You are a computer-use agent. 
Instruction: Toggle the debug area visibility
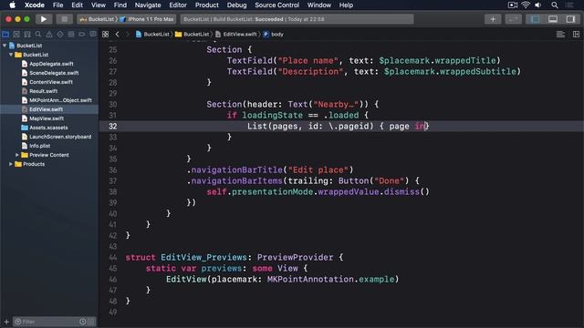coord(553,19)
